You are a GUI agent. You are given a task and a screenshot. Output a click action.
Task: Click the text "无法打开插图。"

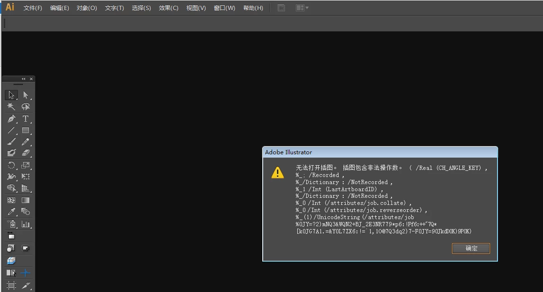(316, 168)
